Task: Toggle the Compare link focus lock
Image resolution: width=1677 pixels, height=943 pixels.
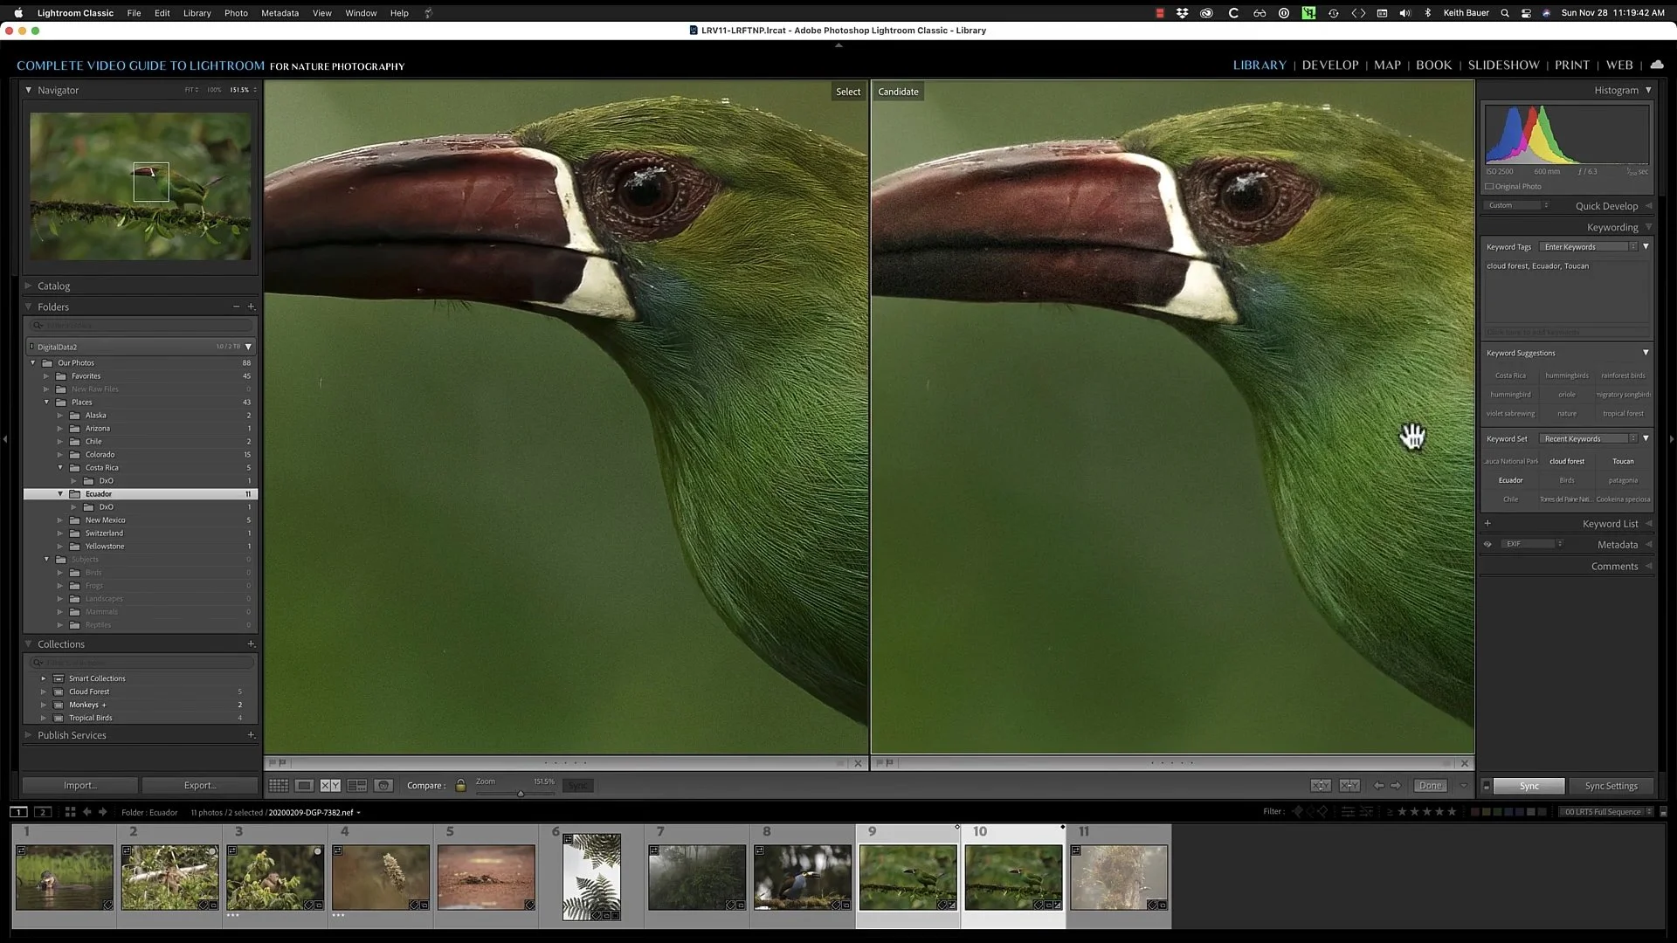Action: click(x=460, y=786)
